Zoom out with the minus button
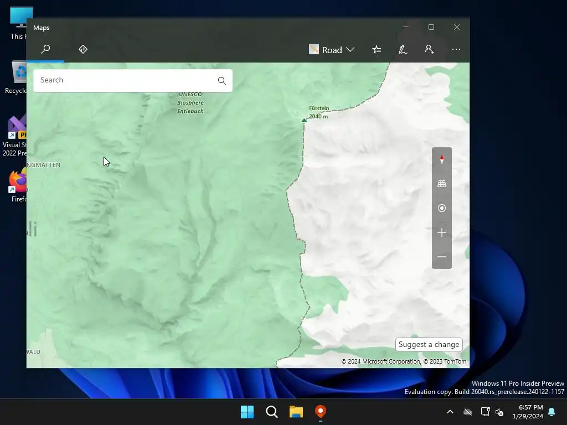This screenshot has width=567, height=425. (x=441, y=257)
